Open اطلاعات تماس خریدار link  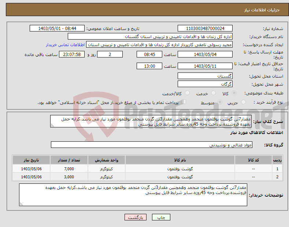point(65,45)
